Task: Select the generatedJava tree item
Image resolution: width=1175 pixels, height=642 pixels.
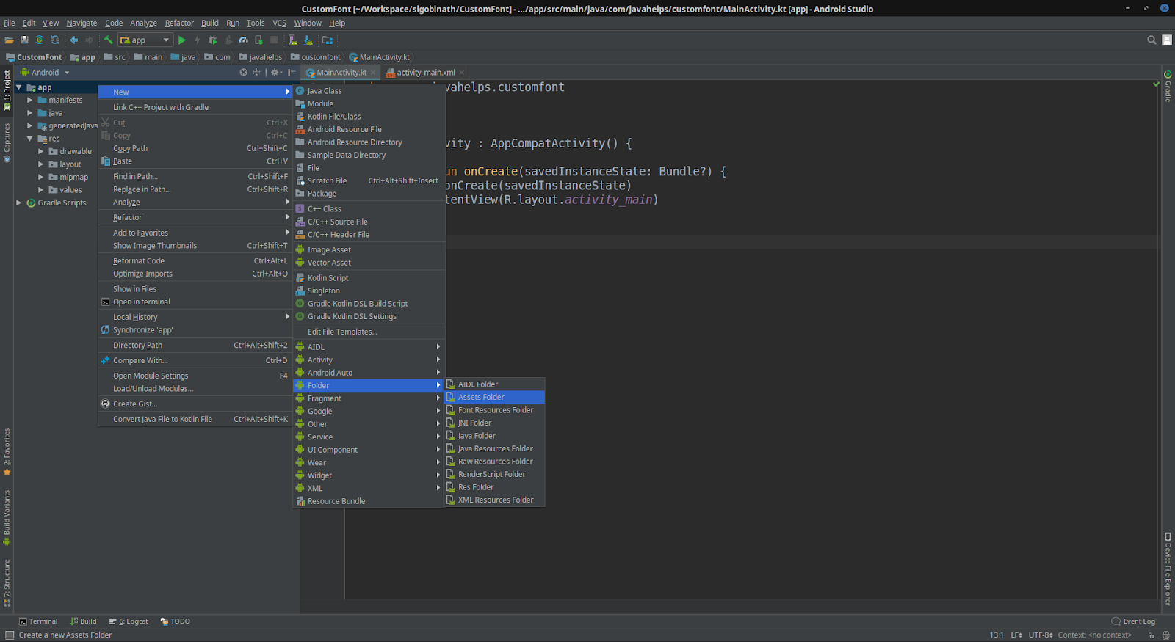Action: 68,125
